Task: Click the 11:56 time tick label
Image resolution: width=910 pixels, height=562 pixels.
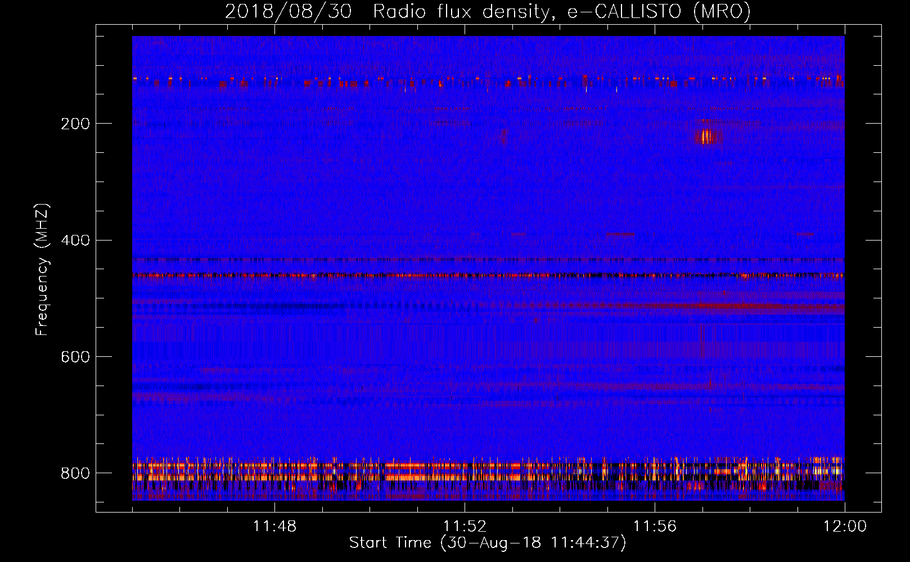Action: pos(655,527)
